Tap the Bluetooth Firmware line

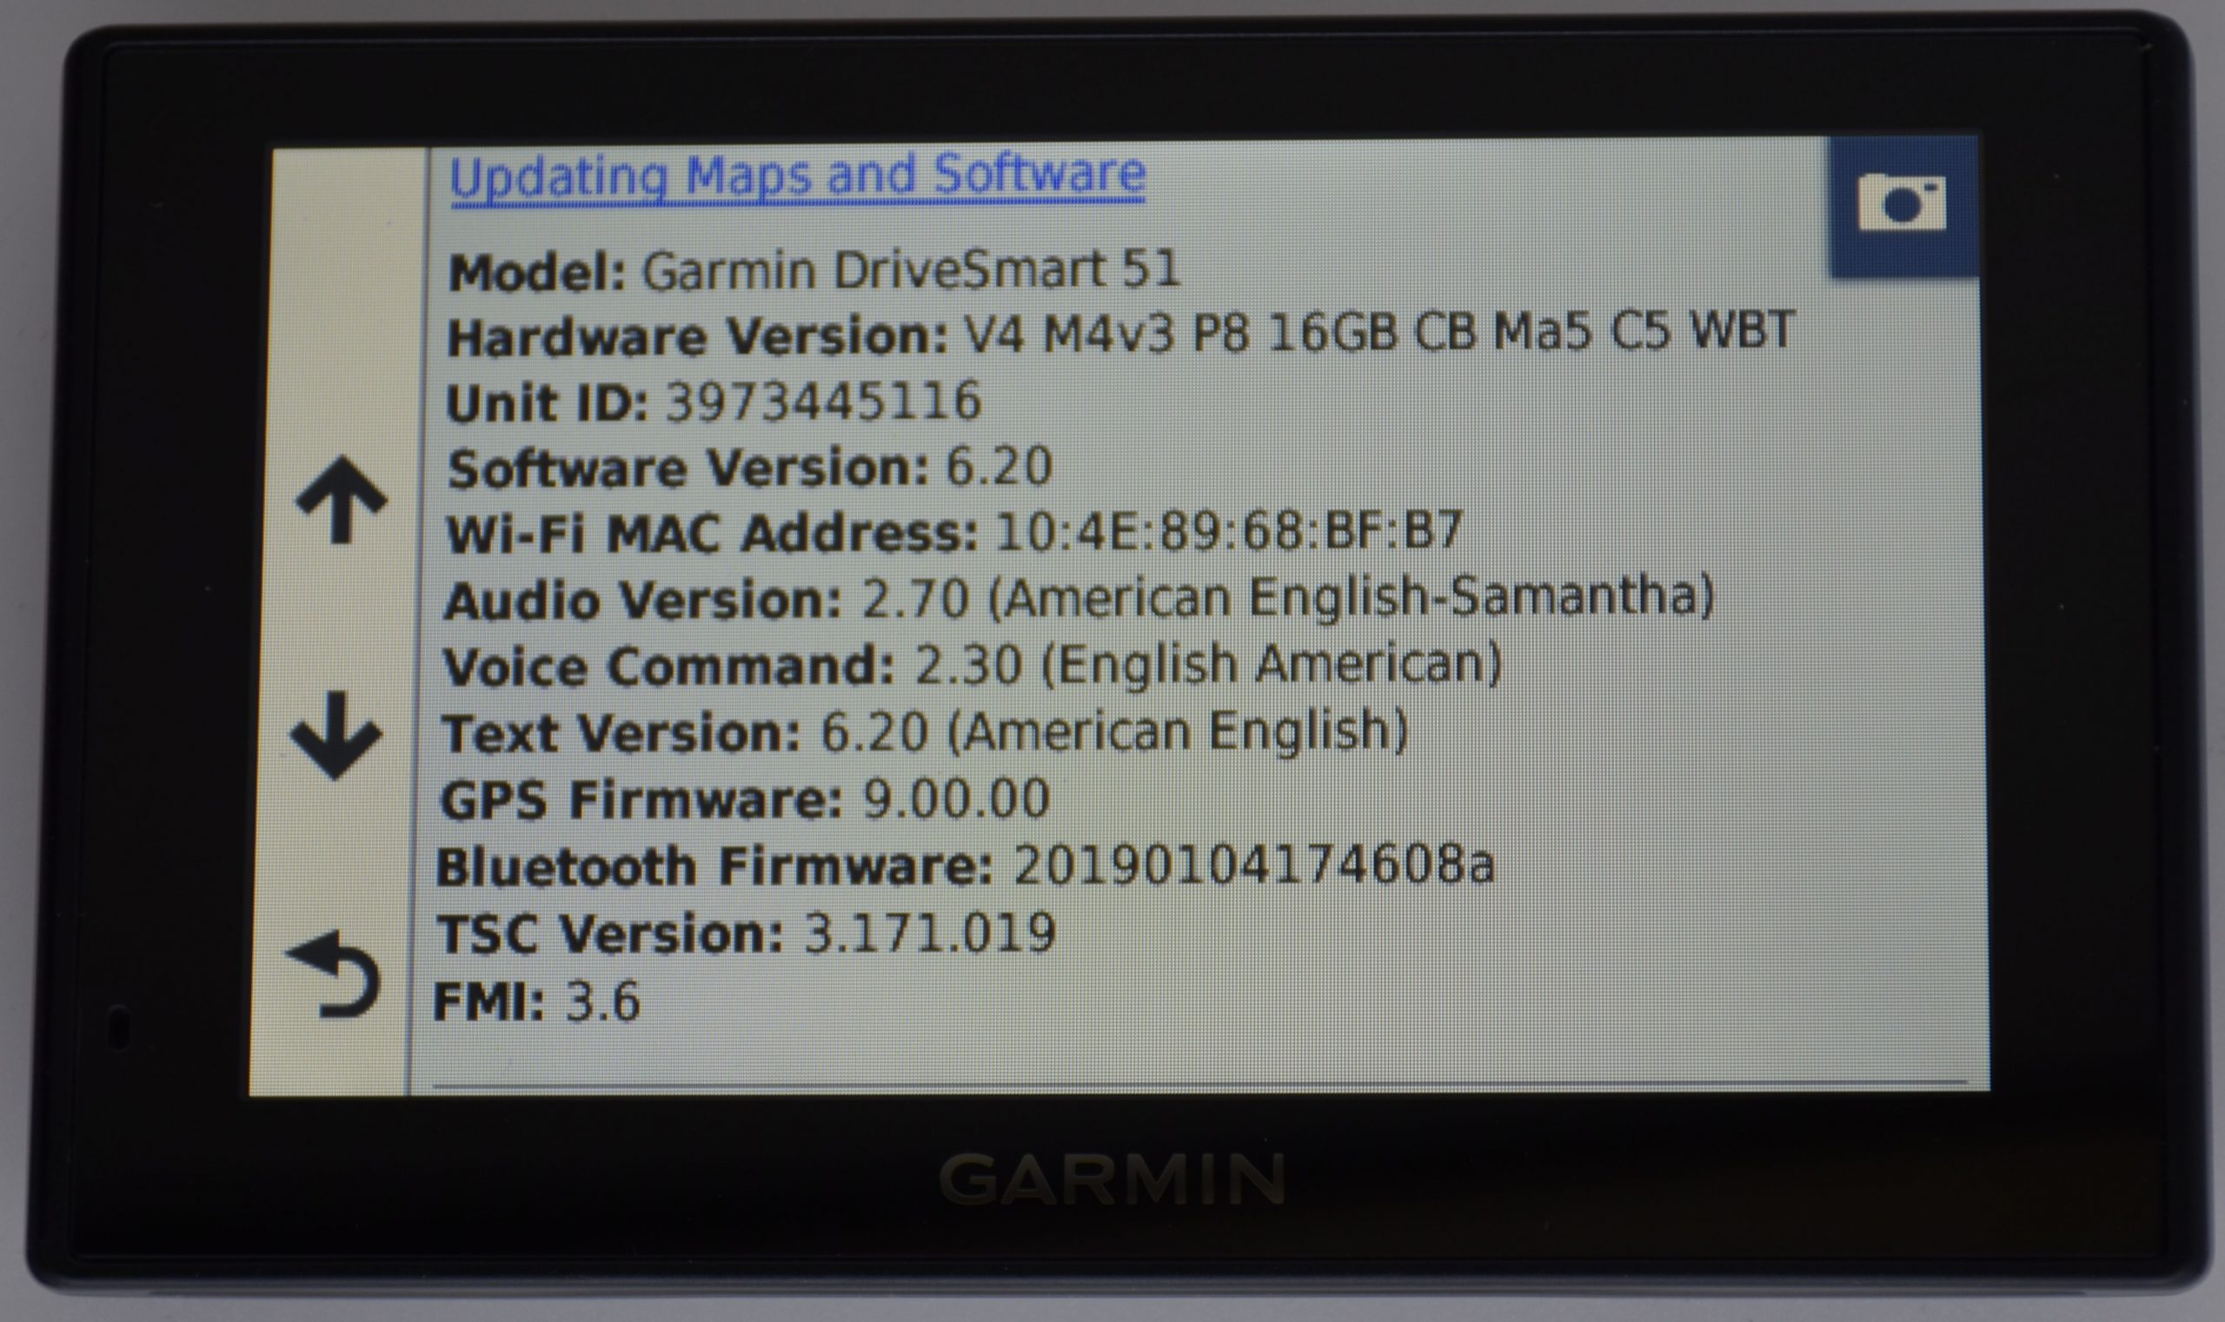(x=966, y=866)
